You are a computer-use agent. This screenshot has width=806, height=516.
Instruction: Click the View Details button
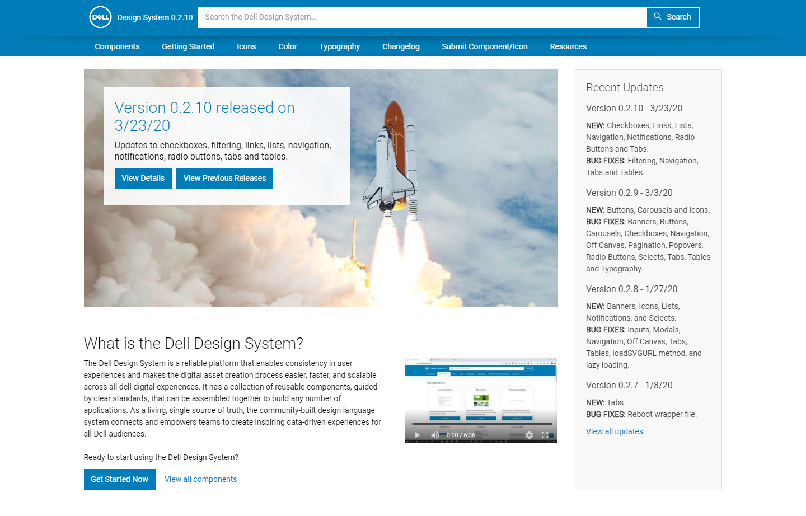(143, 178)
